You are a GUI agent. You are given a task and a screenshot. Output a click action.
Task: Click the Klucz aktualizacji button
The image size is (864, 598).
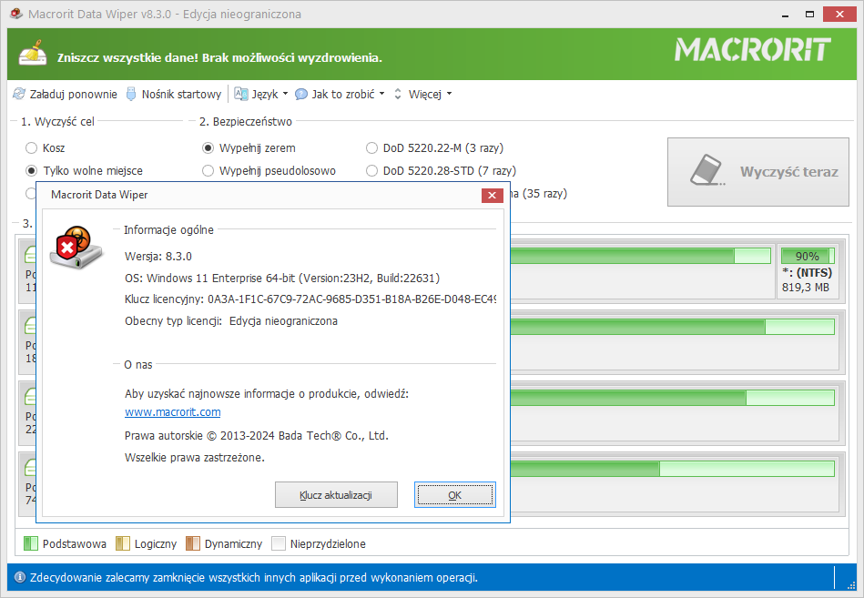(x=336, y=495)
